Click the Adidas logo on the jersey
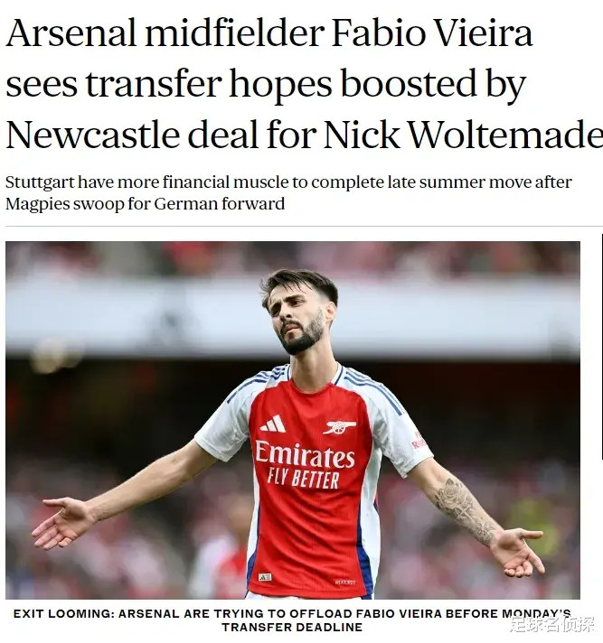 [273, 424]
